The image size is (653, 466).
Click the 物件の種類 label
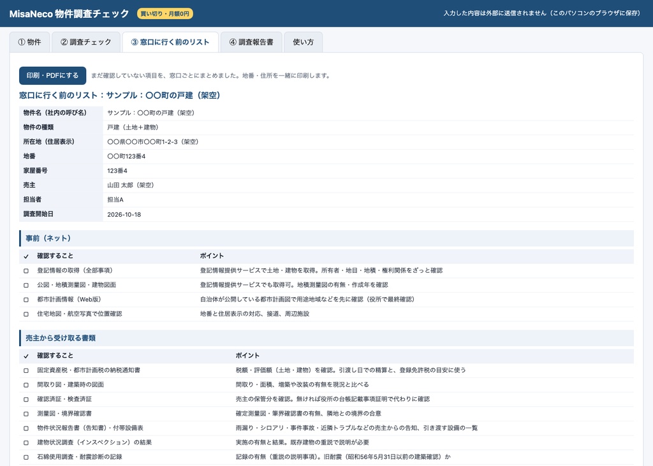coord(38,127)
